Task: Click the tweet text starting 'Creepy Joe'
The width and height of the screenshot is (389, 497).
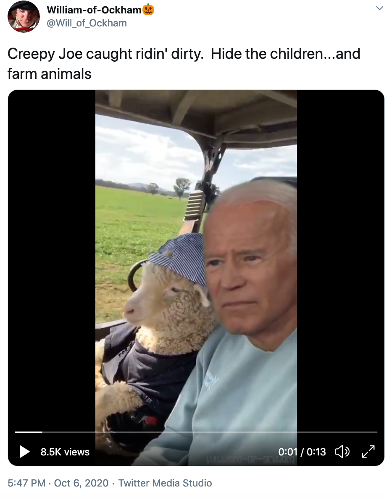Action: [184, 64]
